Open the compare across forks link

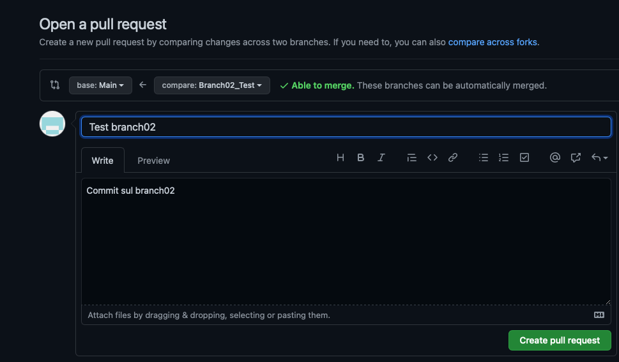click(x=493, y=42)
